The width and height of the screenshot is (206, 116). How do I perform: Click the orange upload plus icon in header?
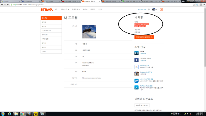coord(161,9)
